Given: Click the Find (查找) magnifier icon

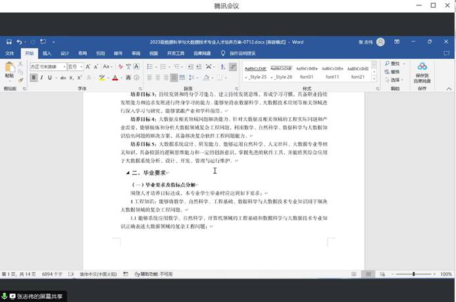Looking at the screenshot, I should click(x=387, y=63).
